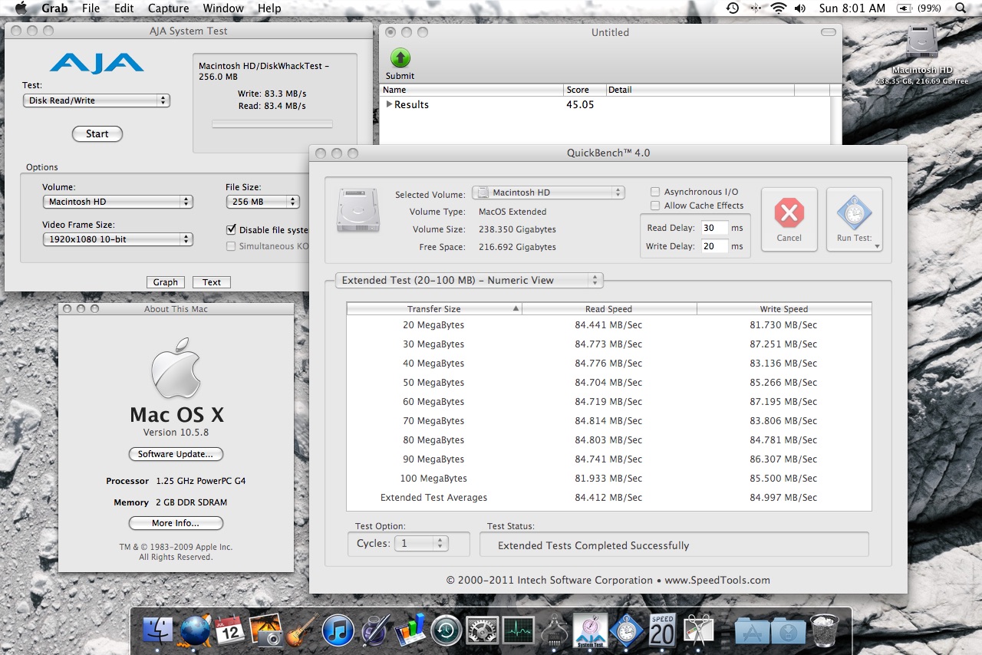Open System Preferences gears in dock

tap(483, 630)
